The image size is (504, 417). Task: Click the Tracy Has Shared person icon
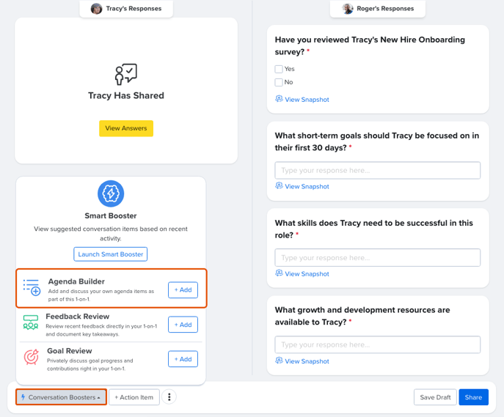click(x=126, y=74)
